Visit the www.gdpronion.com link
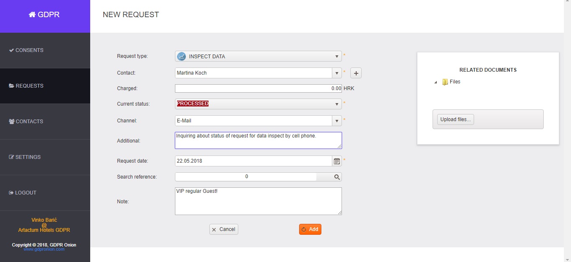 (44, 249)
